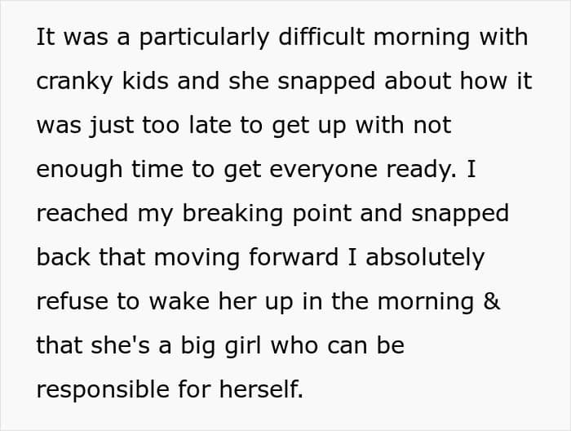The image size is (571, 431).
Task: Click on the word "everyone"
Action: click(x=323, y=171)
